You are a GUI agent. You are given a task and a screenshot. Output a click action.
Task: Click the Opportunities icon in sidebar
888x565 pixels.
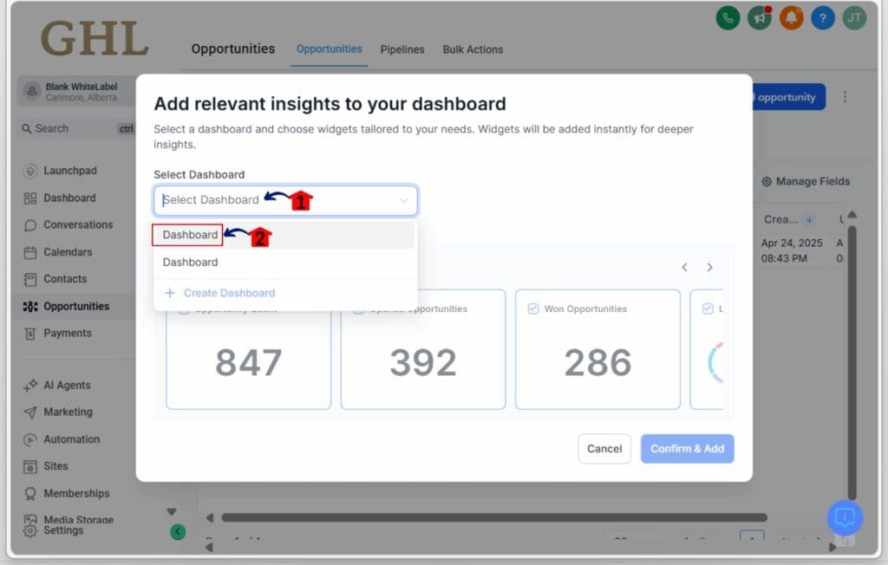coord(30,306)
